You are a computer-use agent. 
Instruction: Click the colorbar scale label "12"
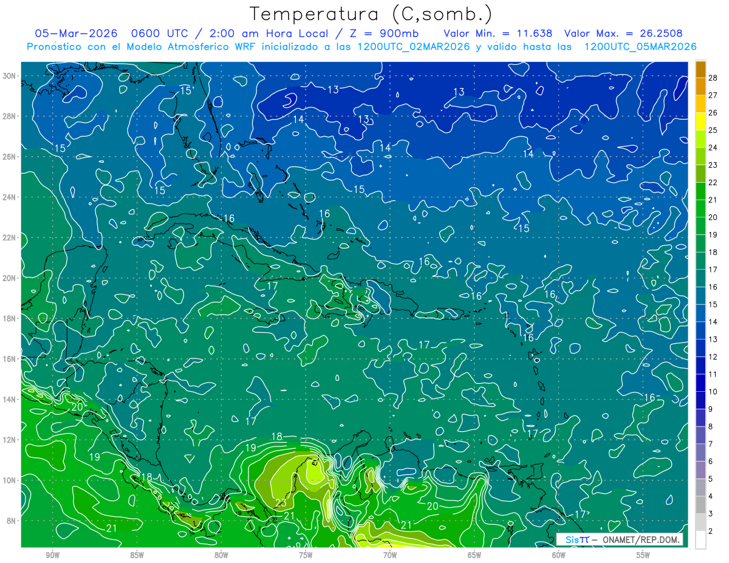pyautogui.click(x=713, y=357)
